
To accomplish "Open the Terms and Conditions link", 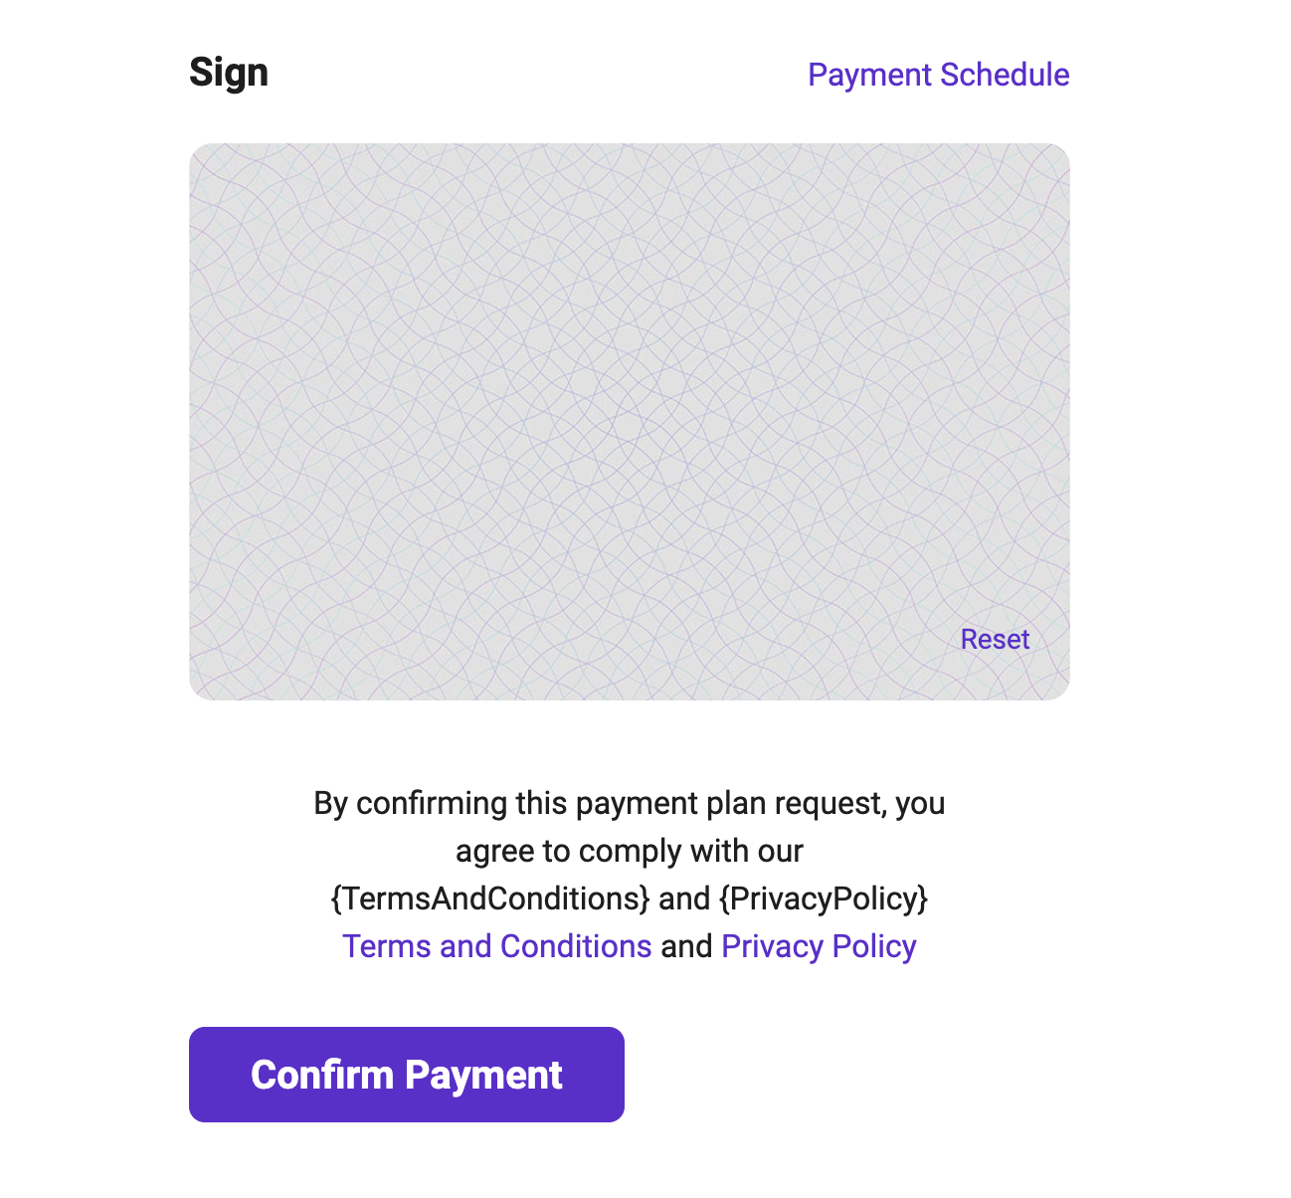I will [497, 946].
